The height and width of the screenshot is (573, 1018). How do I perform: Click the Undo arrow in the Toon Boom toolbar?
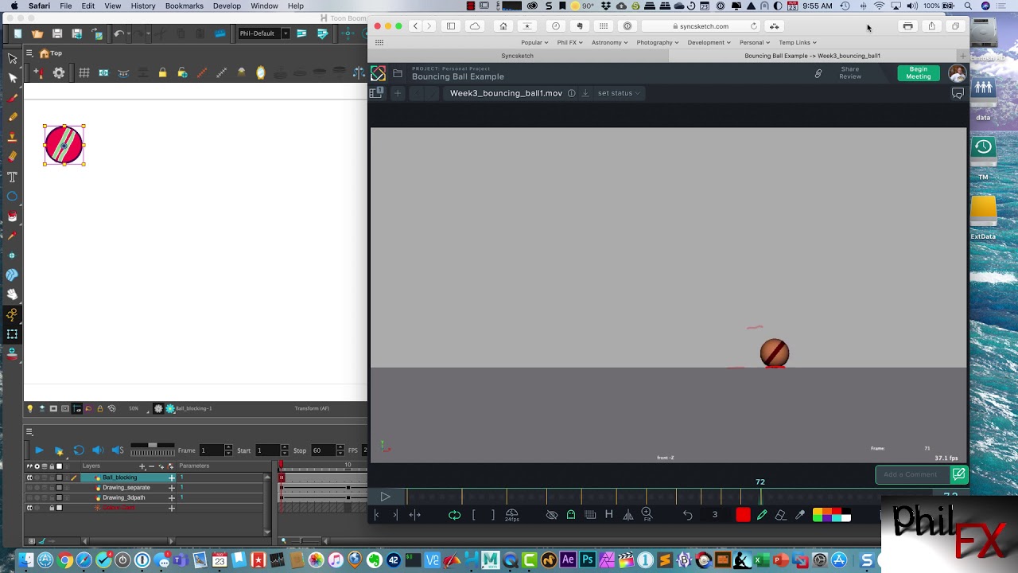(118, 33)
